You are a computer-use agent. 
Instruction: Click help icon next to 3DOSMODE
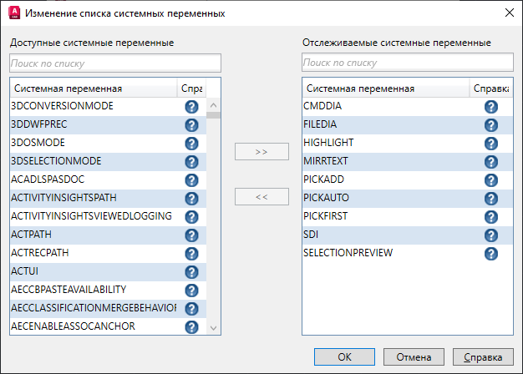191,144
